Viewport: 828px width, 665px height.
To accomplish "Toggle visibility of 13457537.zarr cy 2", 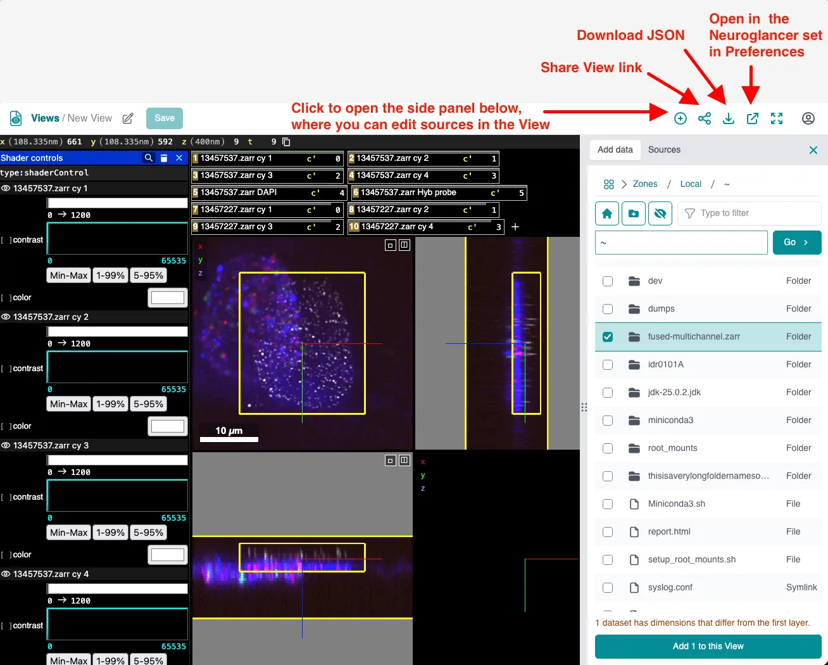I will 6,317.
